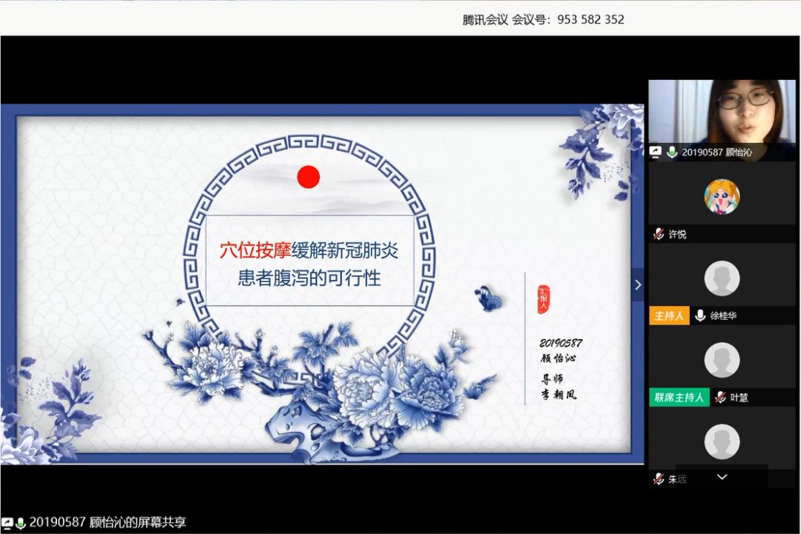
Task: Click the green 联席主持人 co-host badge
Action: [679, 397]
